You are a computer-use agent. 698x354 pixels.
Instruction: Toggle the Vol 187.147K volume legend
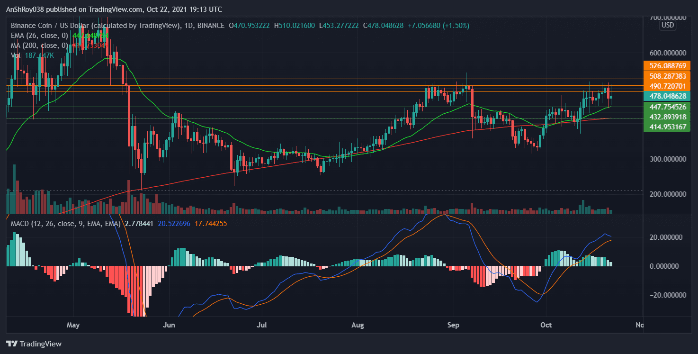click(x=17, y=55)
